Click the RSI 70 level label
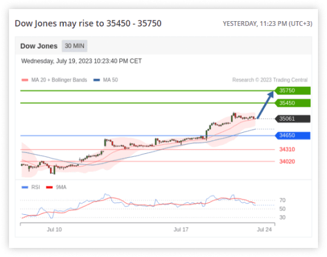327x257 pixels. [x=282, y=200]
